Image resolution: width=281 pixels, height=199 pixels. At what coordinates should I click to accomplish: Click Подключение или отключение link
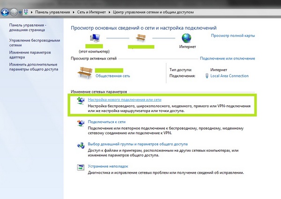[228, 59]
